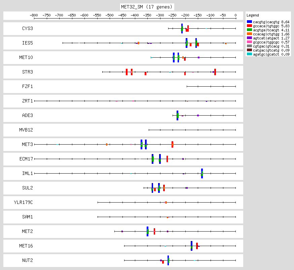Image resolution: width=294 pixels, height=270 pixels.
Task: Select the red marker on the MET2 row
Action: click(154, 231)
